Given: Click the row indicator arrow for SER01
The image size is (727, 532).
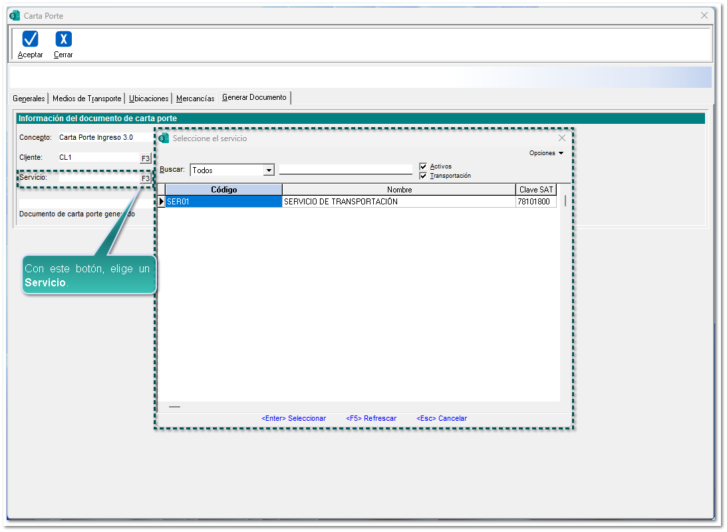Looking at the screenshot, I should [162, 202].
